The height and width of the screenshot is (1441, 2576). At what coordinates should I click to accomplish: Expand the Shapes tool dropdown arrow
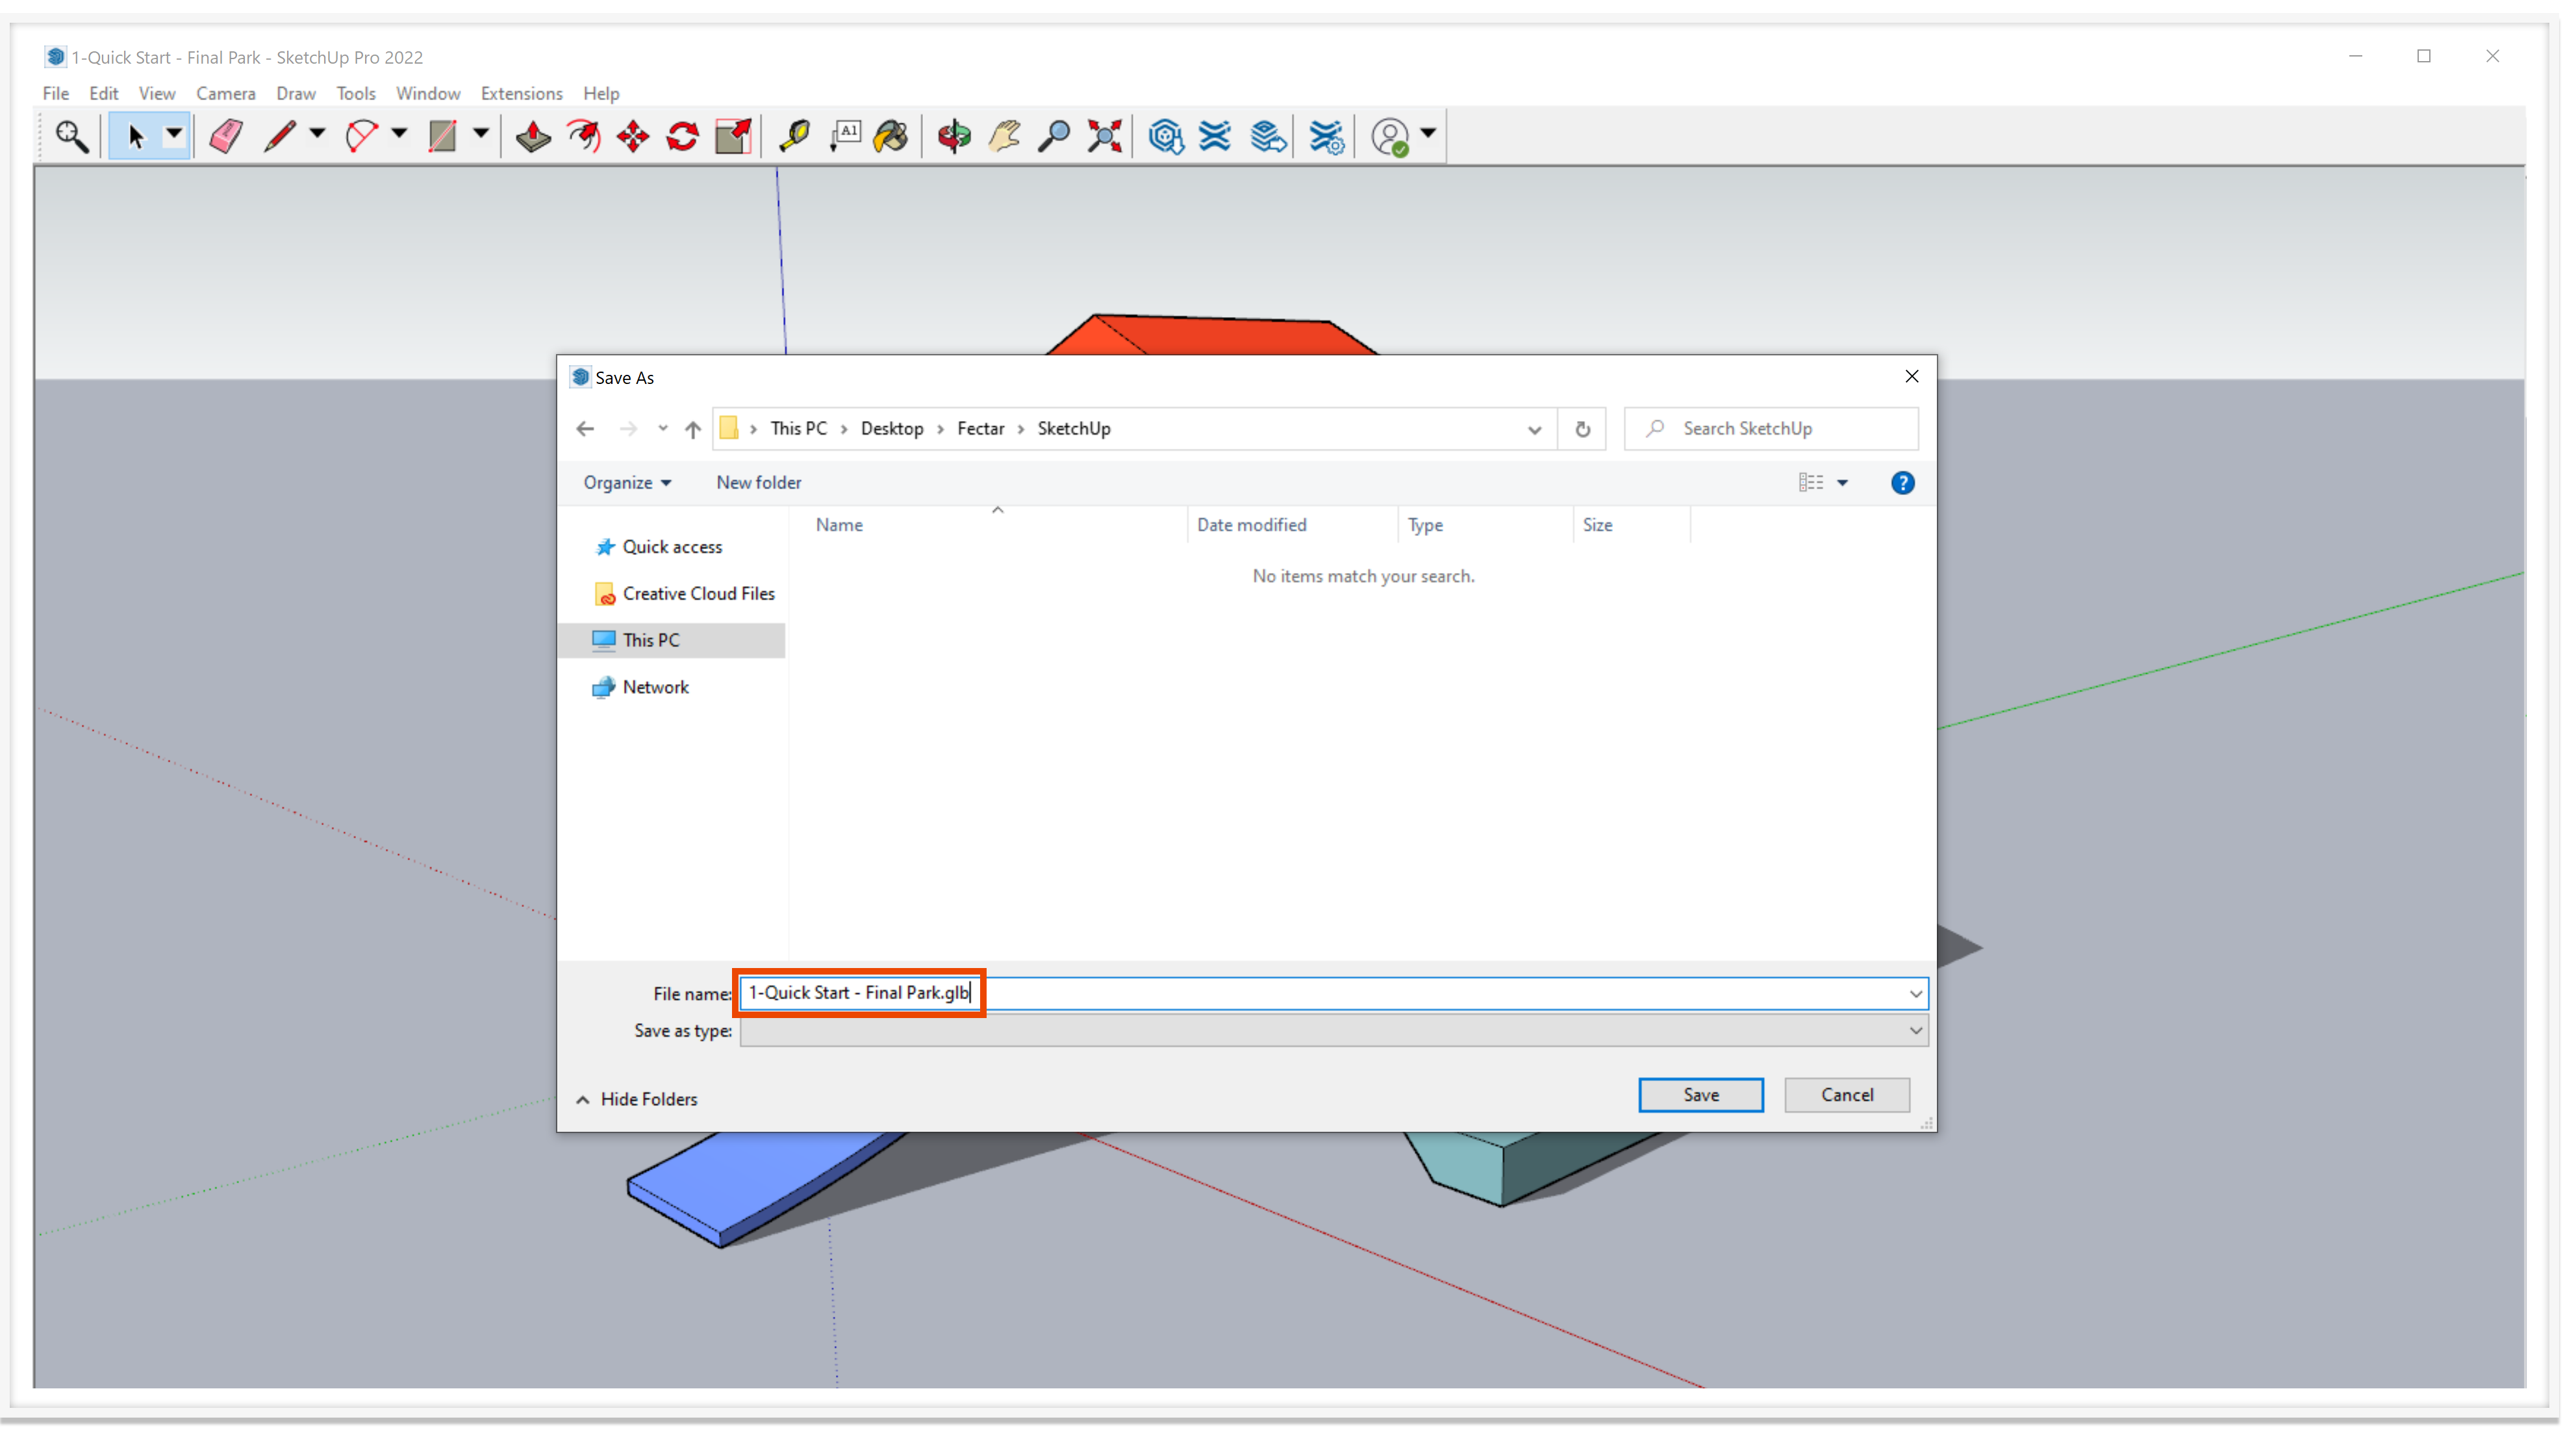click(481, 134)
